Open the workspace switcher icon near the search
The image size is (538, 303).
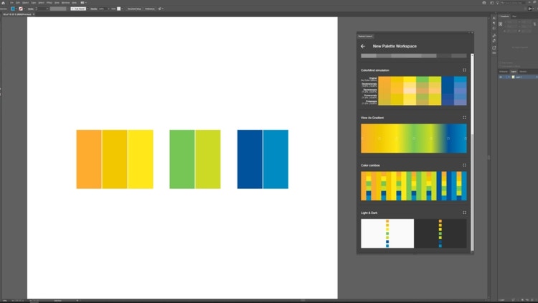[x=491, y=2]
